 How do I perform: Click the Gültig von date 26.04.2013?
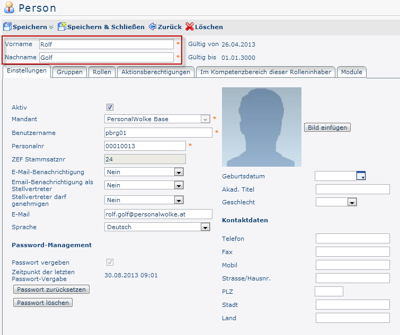pos(238,44)
